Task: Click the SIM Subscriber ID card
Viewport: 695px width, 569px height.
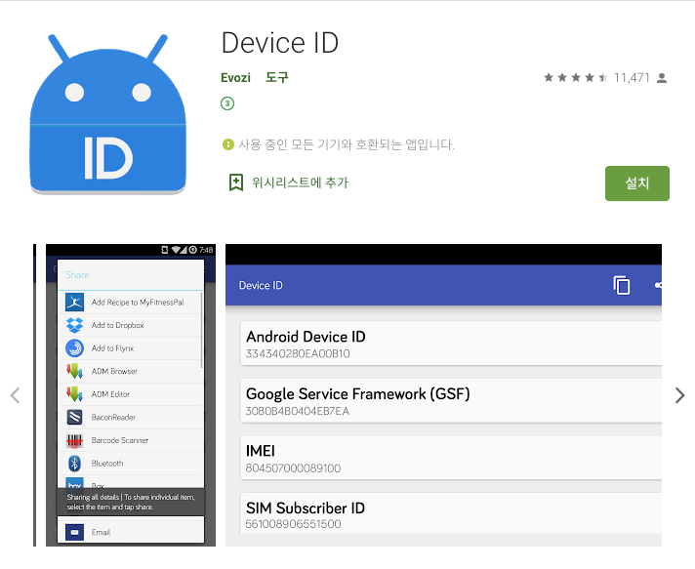Action: pyautogui.click(x=451, y=512)
